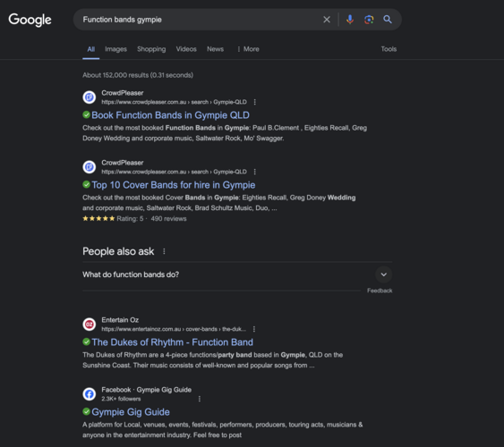The width and height of the screenshot is (504, 447).
Task: Switch to the Images tab
Action: tap(115, 49)
